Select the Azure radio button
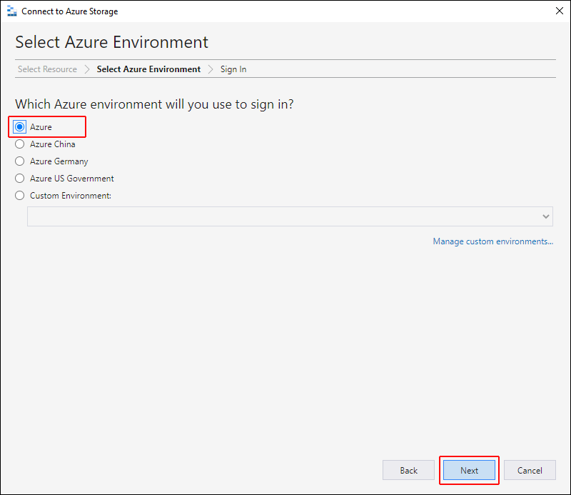571x495 pixels. pyautogui.click(x=20, y=127)
